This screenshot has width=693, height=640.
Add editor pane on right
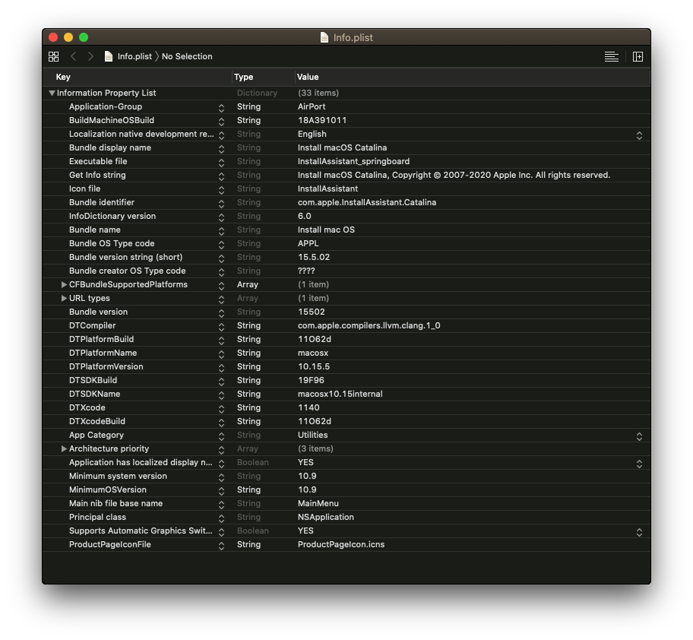pos(638,56)
